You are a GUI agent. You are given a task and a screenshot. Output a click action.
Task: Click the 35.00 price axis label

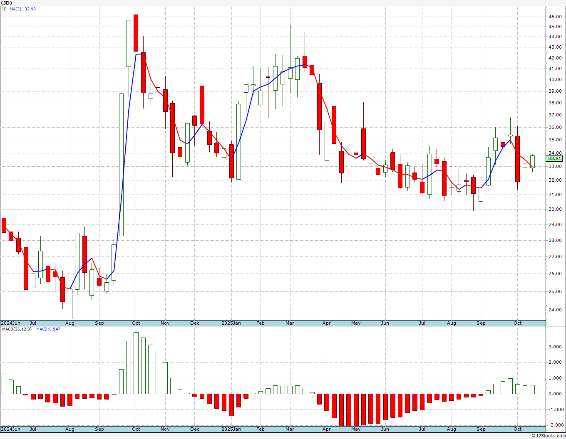click(555, 140)
